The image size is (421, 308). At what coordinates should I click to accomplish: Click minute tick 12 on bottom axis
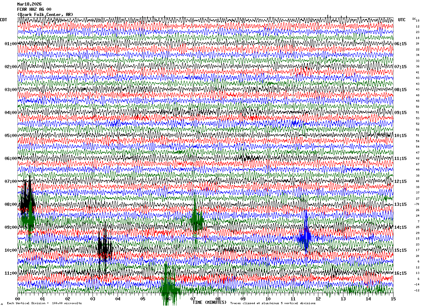(x=318, y=299)
